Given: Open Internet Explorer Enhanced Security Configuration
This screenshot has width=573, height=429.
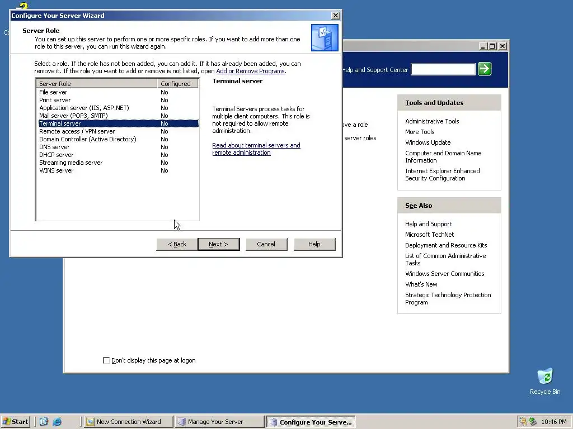Looking at the screenshot, I should 442,175.
